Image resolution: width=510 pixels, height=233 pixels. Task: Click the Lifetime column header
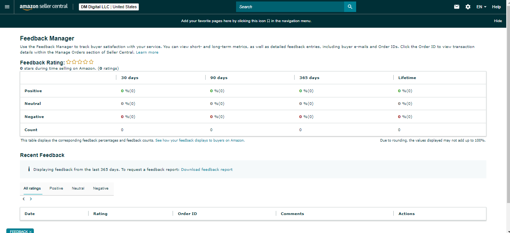coord(407,78)
